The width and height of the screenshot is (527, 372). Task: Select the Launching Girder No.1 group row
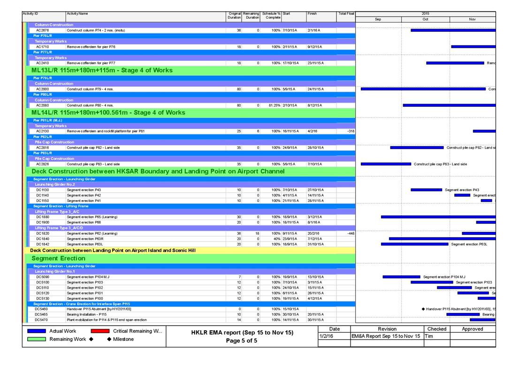coord(191,271)
